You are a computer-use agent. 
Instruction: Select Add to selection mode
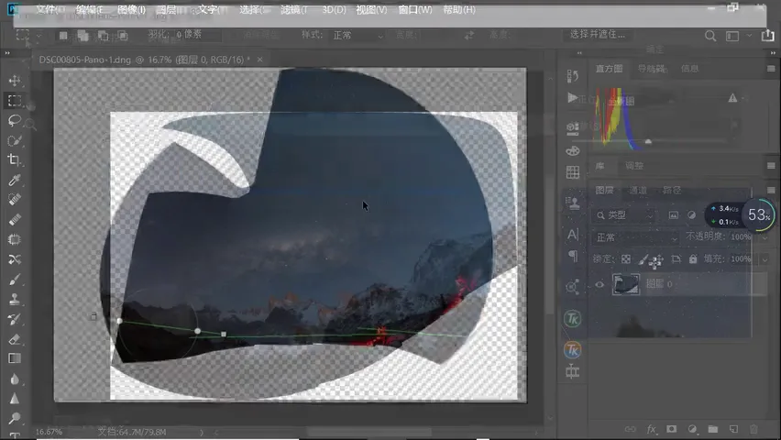click(83, 36)
